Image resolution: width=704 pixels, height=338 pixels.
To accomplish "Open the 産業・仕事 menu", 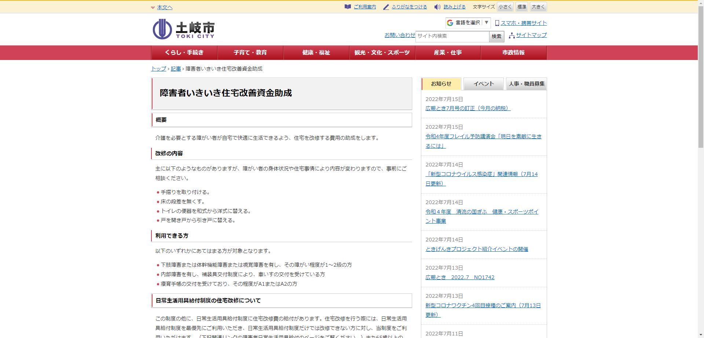I will (x=448, y=53).
